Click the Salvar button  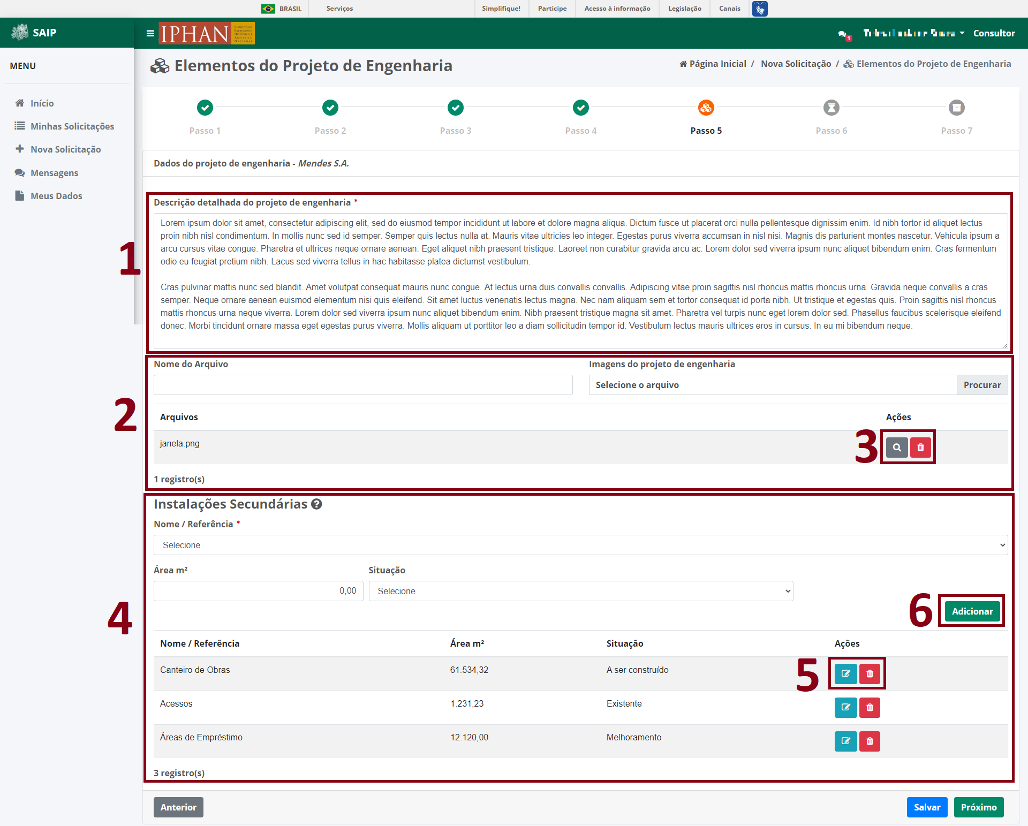(927, 807)
